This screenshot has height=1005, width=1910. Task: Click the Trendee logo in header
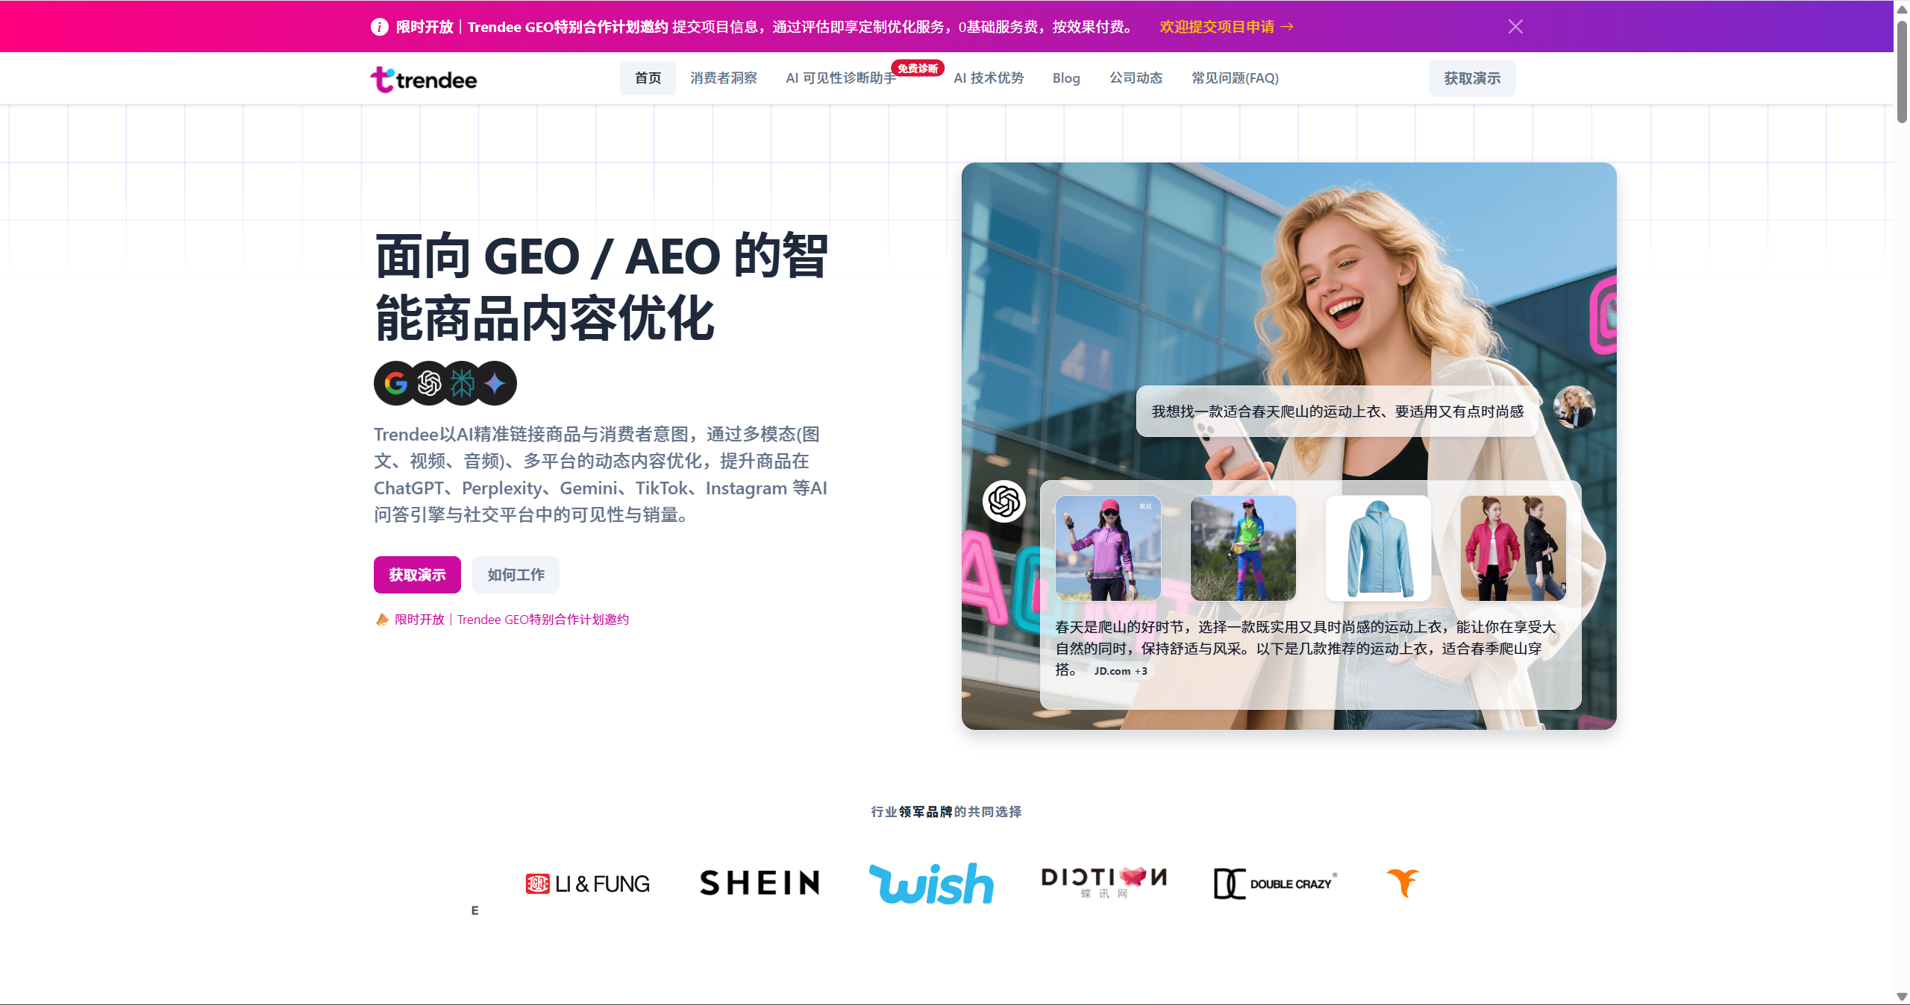tap(423, 79)
